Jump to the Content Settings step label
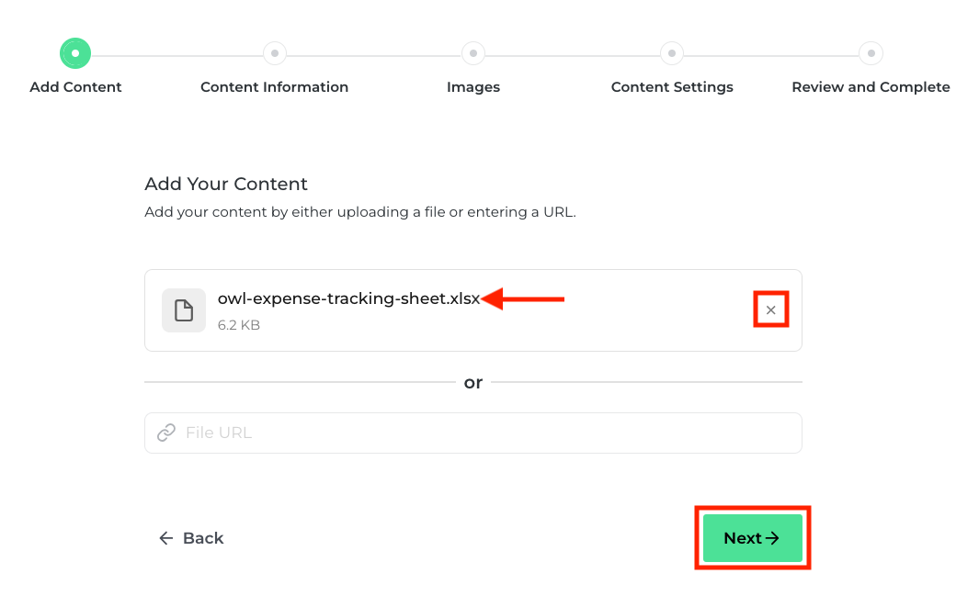The image size is (979, 596). [x=672, y=87]
